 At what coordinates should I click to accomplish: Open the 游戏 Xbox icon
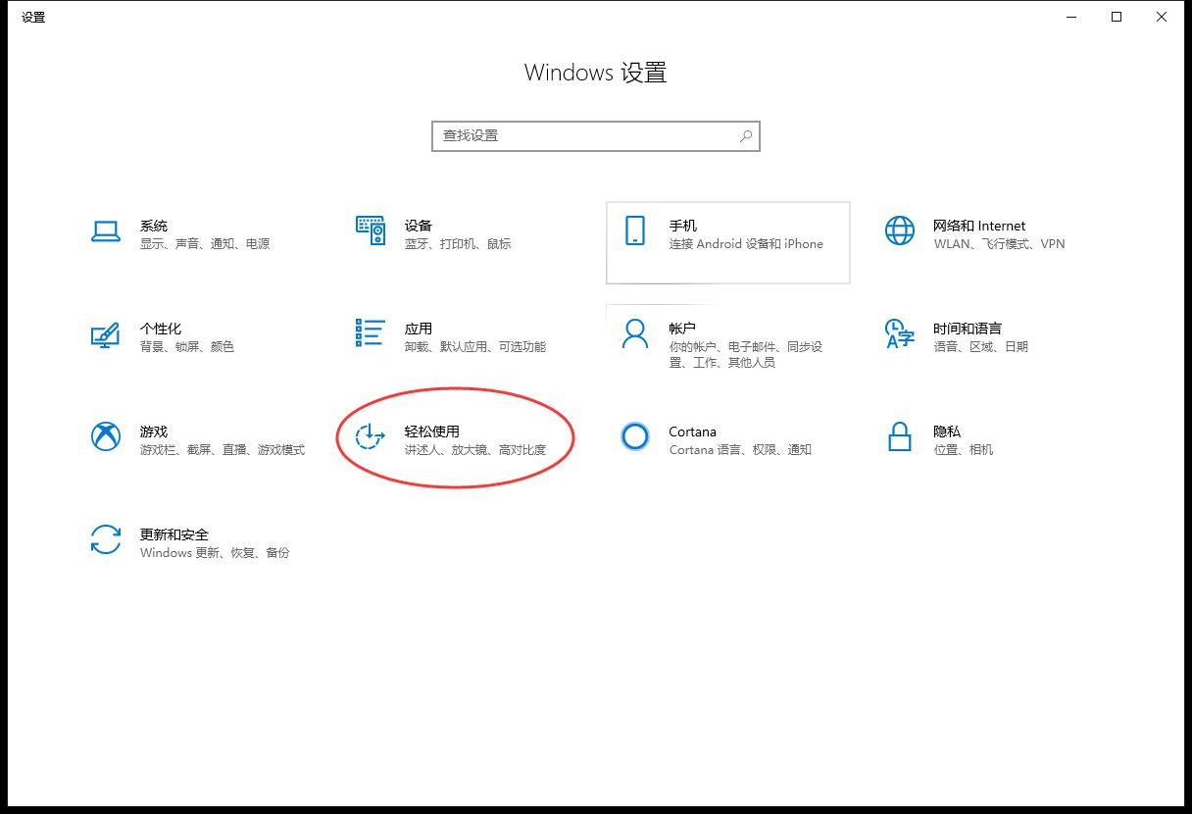pyautogui.click(x=106, y=436)
